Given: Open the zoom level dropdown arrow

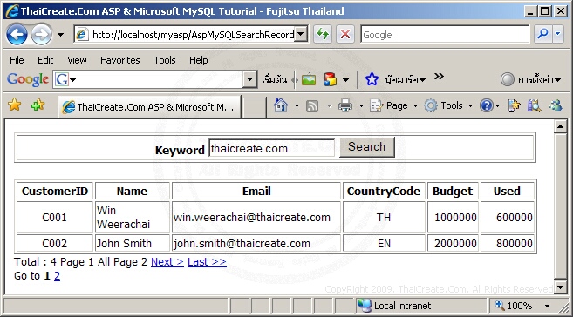Looking at the screenshot, I should pyautogui.click(x=547, y=306).
